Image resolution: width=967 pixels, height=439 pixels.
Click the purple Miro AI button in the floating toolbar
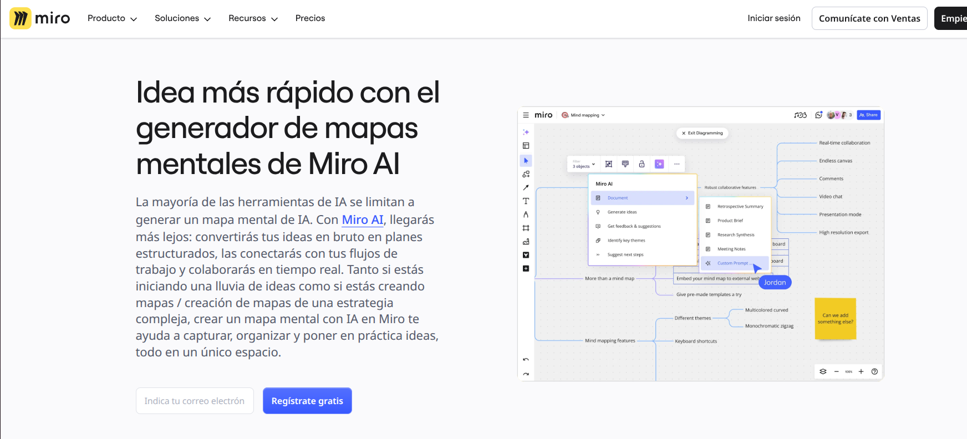pos(659,164)
